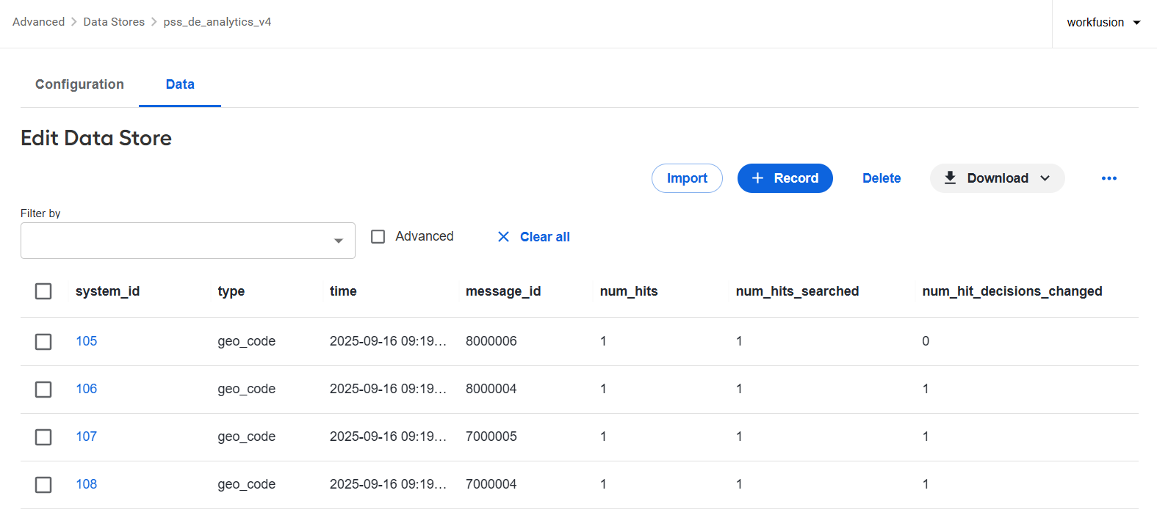This screenshot has width=1157, height=515.
Task: Select the Data tab
Action: click(180, 84)
